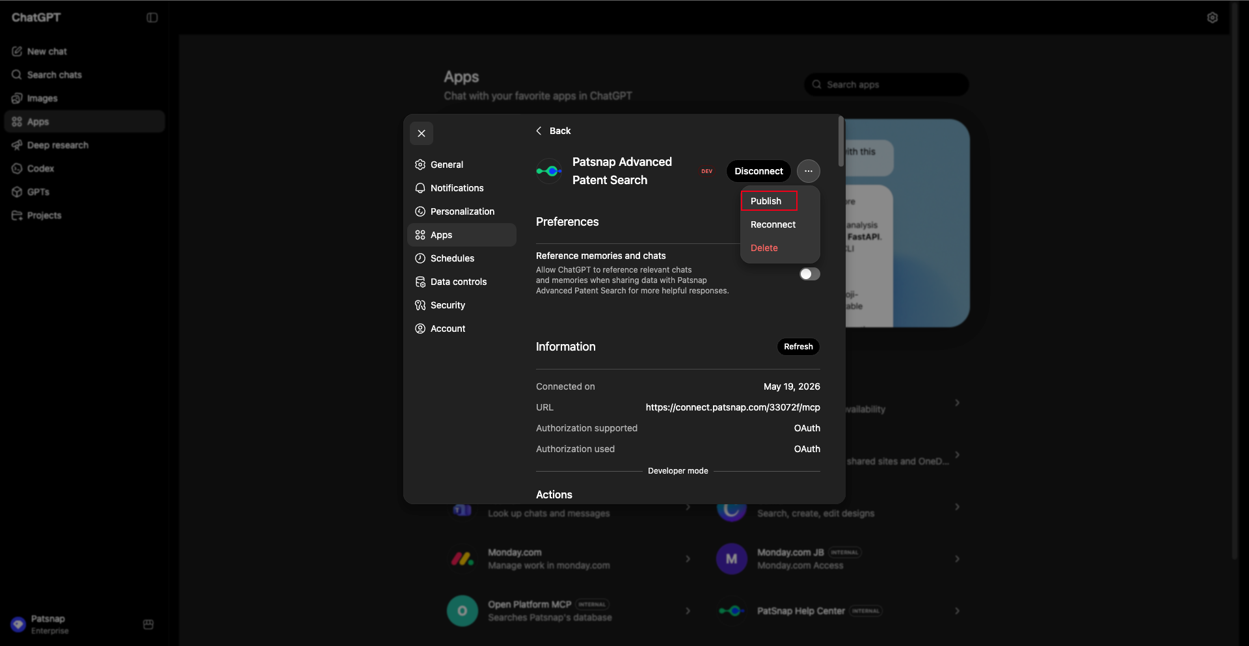Open the PatSnap Help Center app entry
Screen dimensions: 1249x646
[x=839, y=611]
